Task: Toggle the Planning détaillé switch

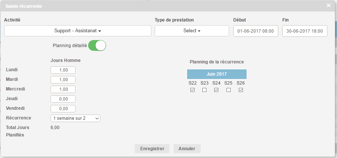Action: click(x=97, y=46)
